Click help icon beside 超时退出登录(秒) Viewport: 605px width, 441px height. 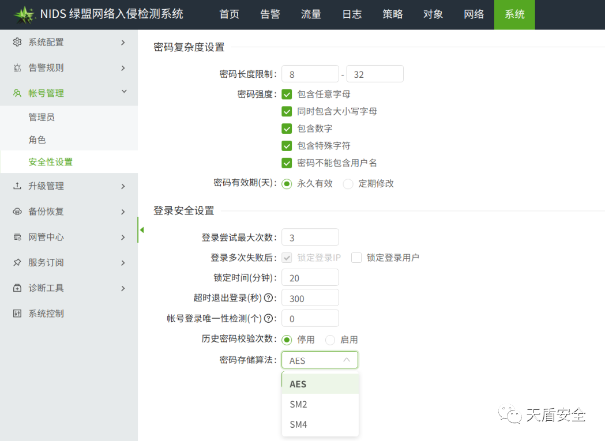tap(268, 298)
